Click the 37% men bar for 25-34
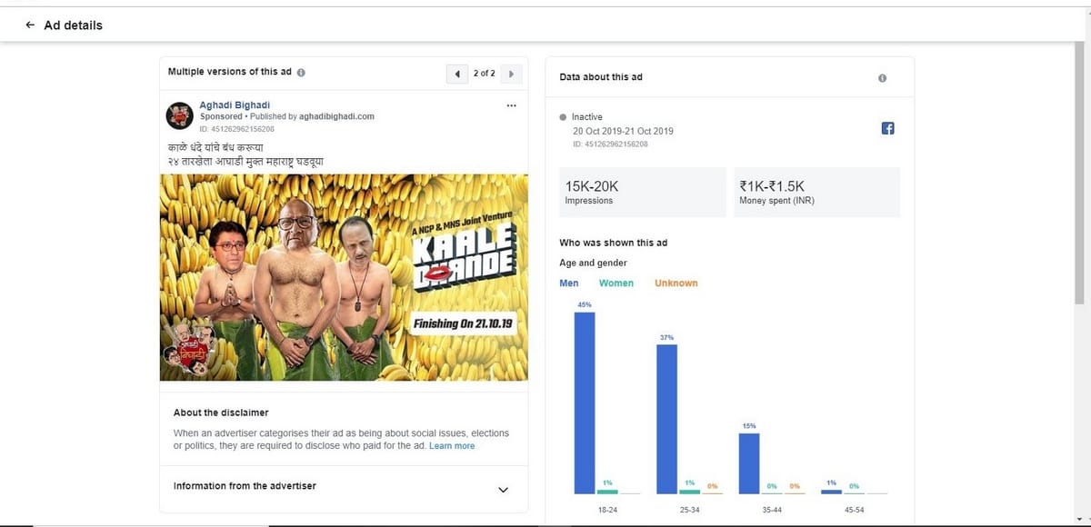This screenshot has width=1091, height=527. point(666,418)
